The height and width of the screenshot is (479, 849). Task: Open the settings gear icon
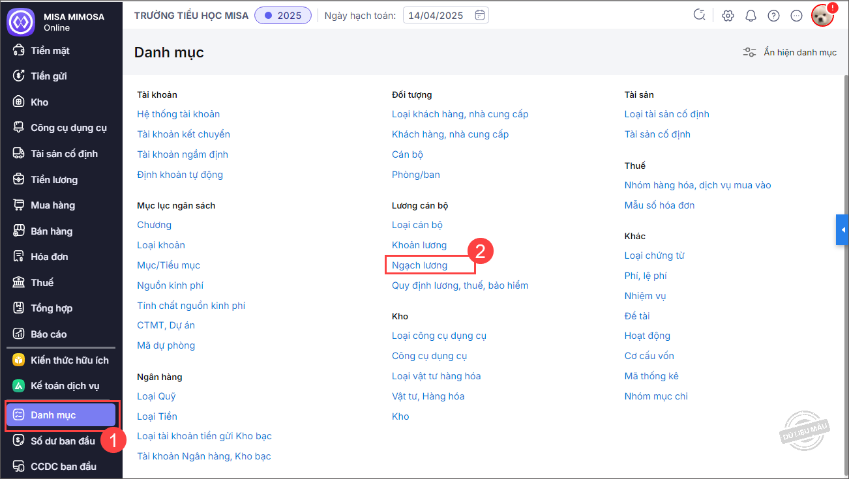click(728, 16)
